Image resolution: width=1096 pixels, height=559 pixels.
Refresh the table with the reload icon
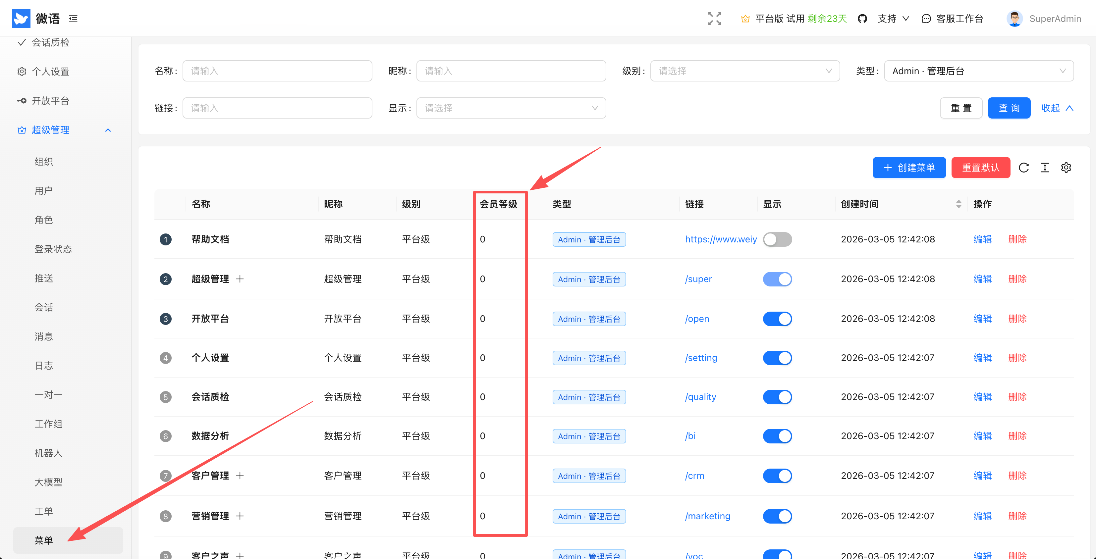coord(1024,168)
